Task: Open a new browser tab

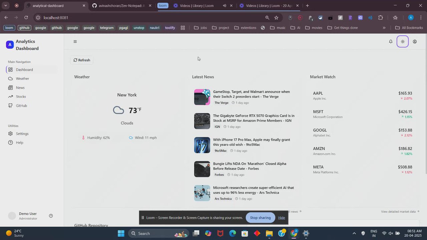Action: coord(307,6)
